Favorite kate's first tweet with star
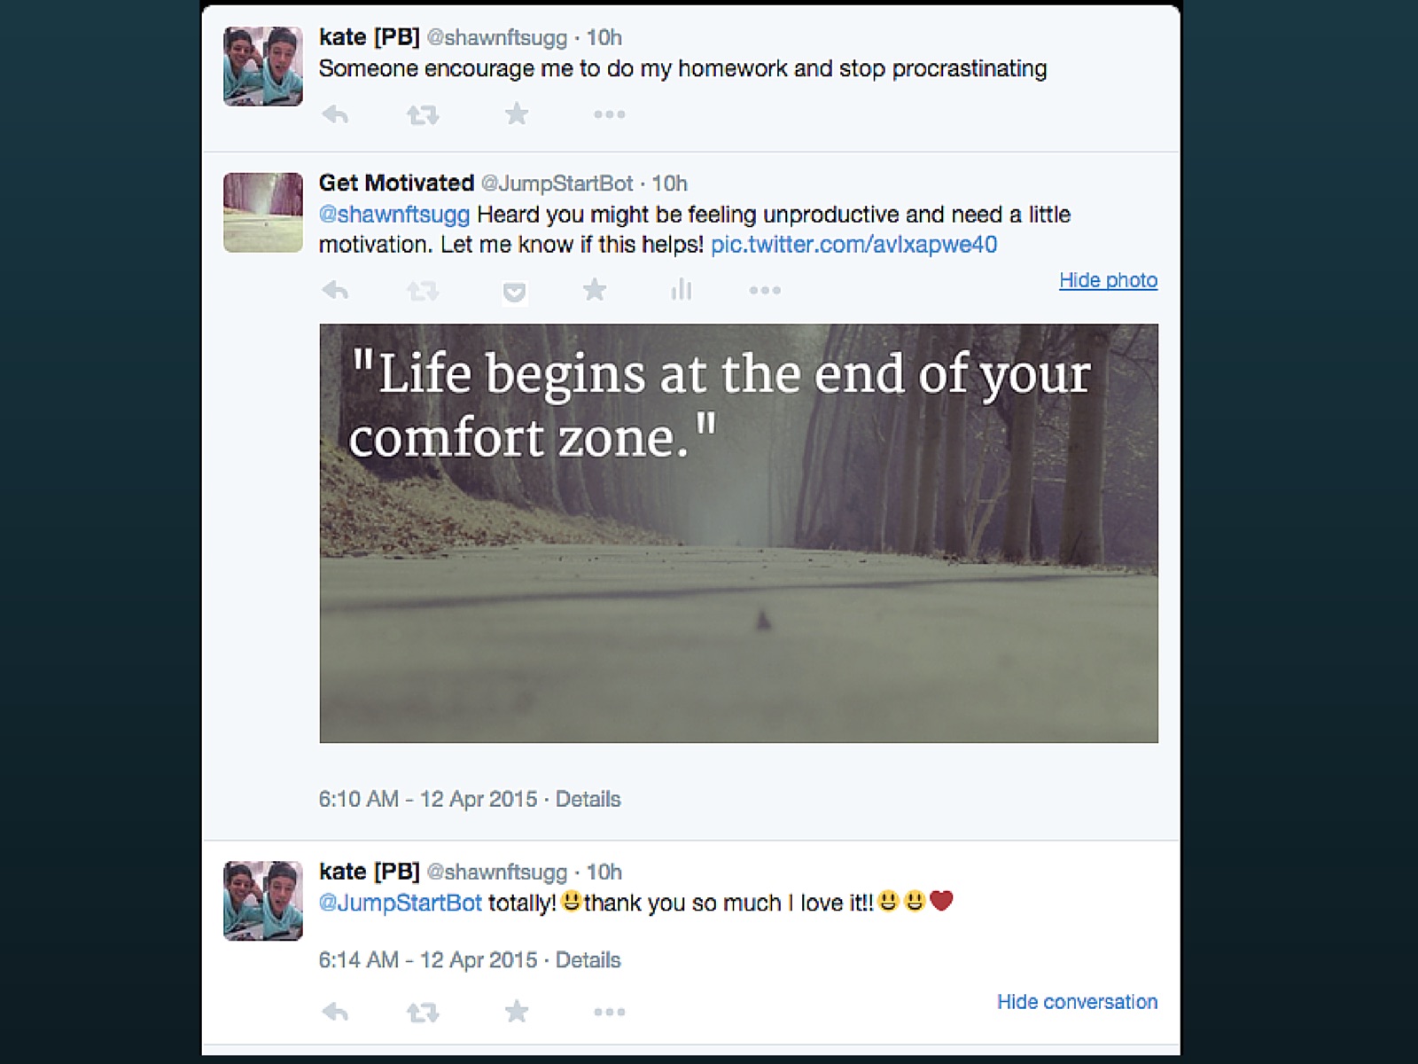Viewport: 1418px width, 1064px height. coord(516,113)
